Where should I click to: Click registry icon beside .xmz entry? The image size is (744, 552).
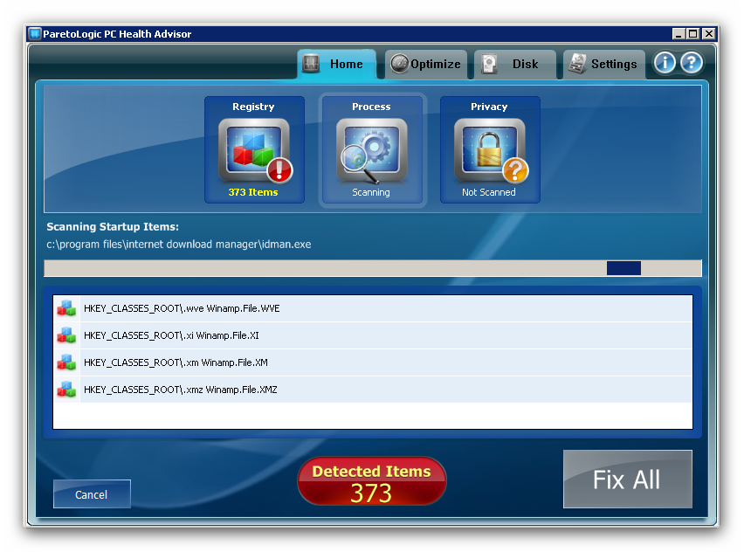pos(66,390)
